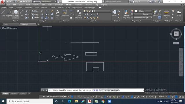Toggle Ortho mode in status bar
This screenshot has height=104, width=185.
(x=88, y=97)
